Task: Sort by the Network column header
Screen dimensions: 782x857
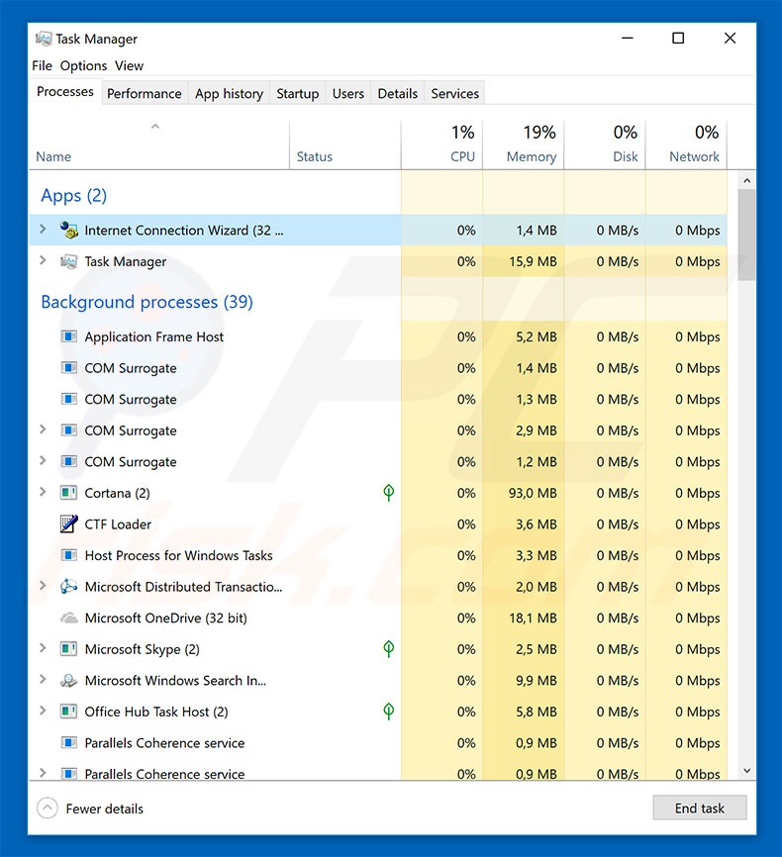Action: 686,144
